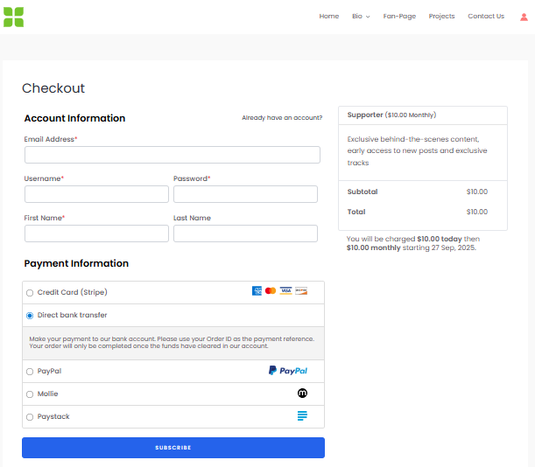Select Direct bank transfer option
Image resolution: width=535 pixels, height=467 pixels.
point(30,316)
